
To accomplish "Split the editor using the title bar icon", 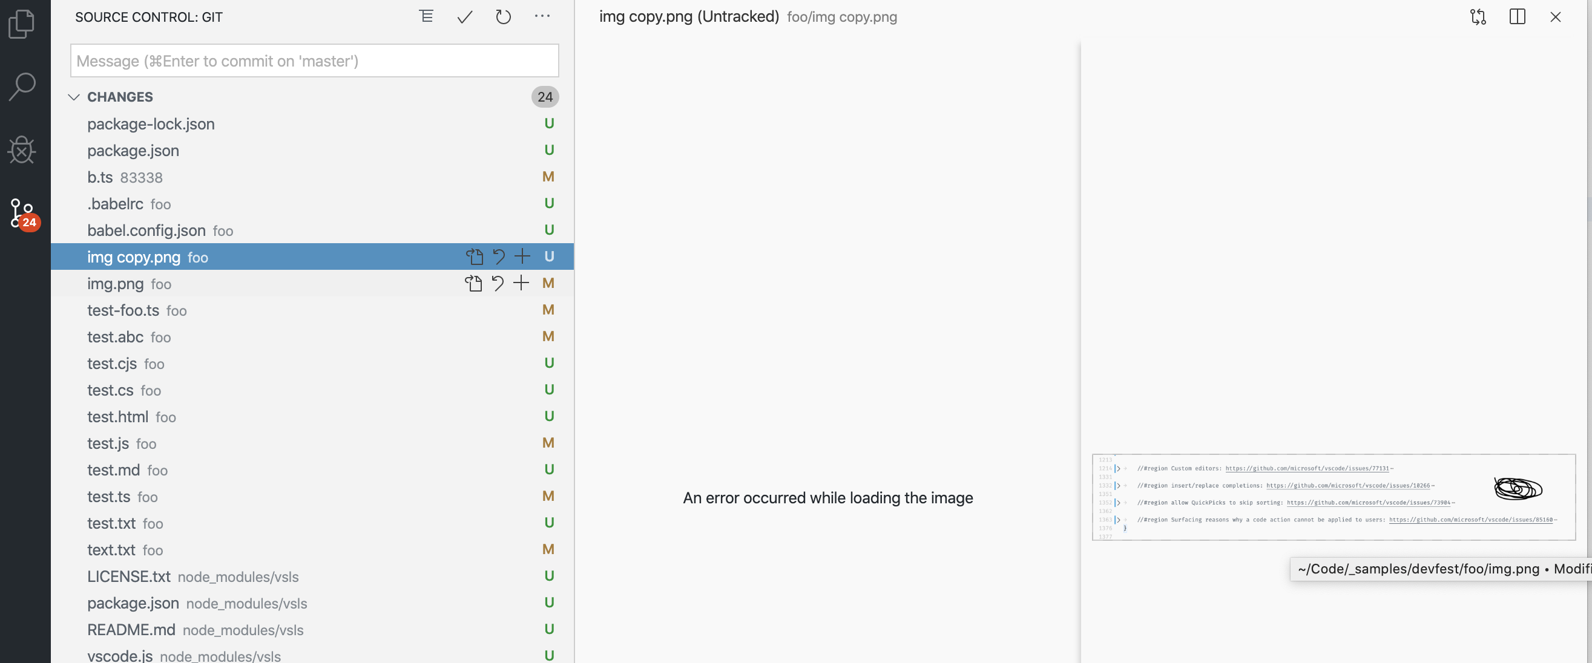I will (1518, 17).
